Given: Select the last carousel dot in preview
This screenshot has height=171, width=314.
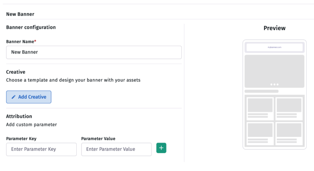Looking at the screenshot, I should click(277, 84).
